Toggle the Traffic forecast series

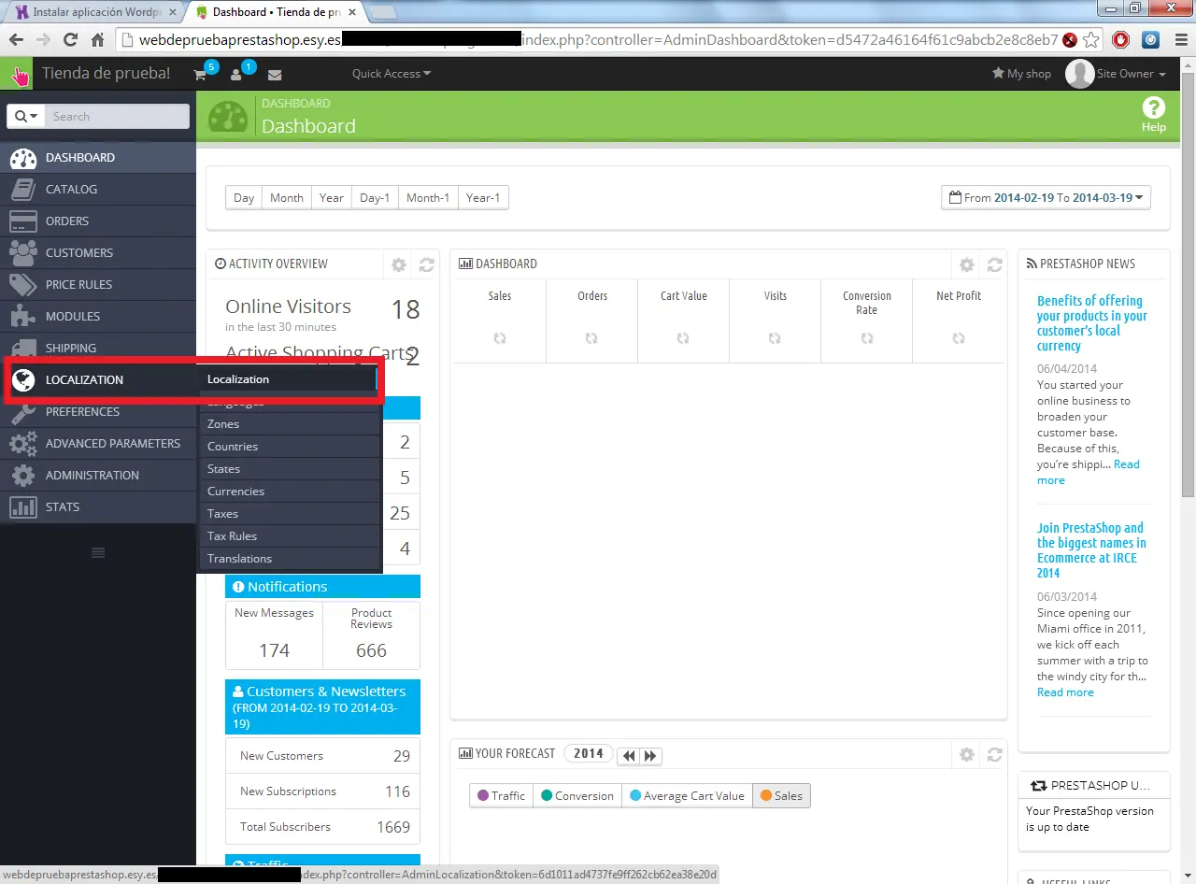coord(501,796)
